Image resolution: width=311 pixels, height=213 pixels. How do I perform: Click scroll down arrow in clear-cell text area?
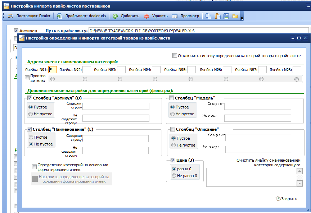pyautogui.click(x=299, y=184)
